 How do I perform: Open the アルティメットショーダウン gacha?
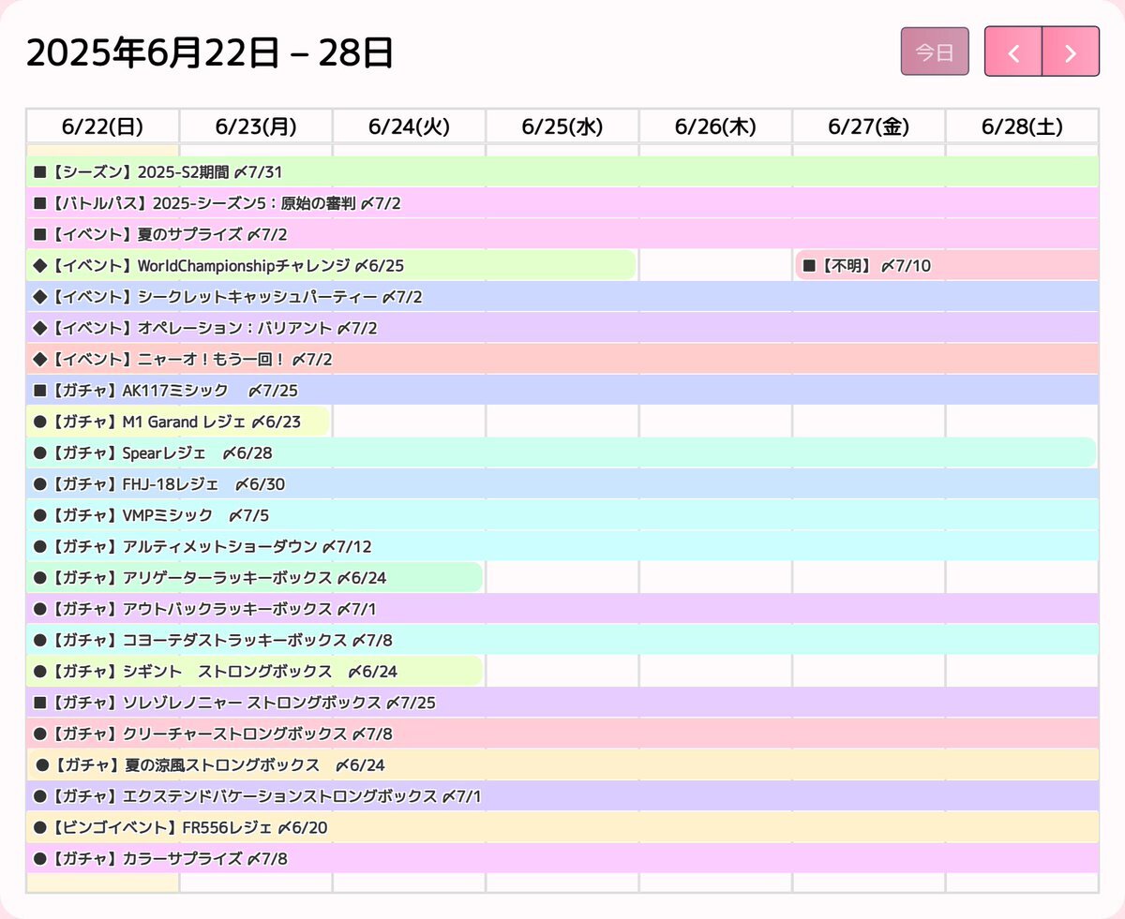[562, 546]
